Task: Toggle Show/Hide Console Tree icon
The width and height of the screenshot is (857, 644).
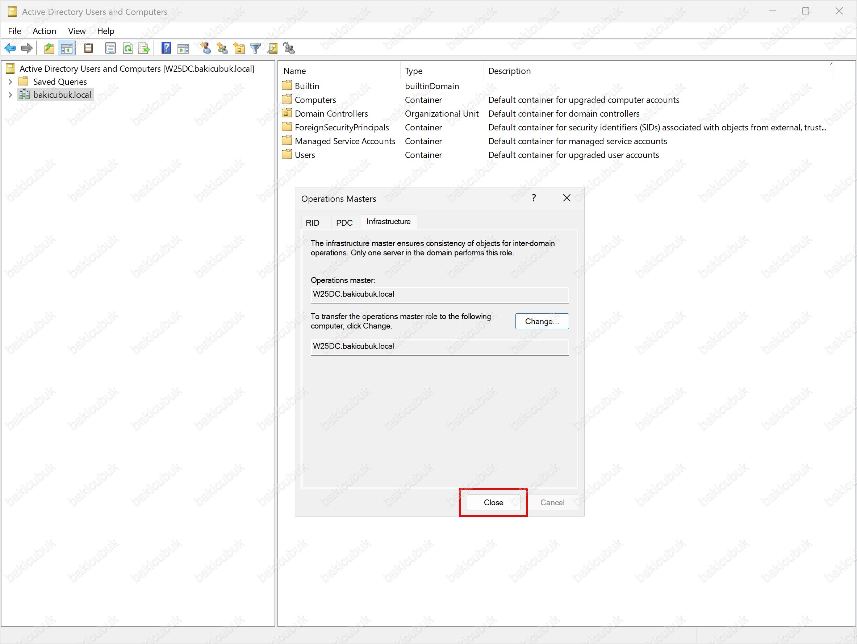Action: click(66, 49)
